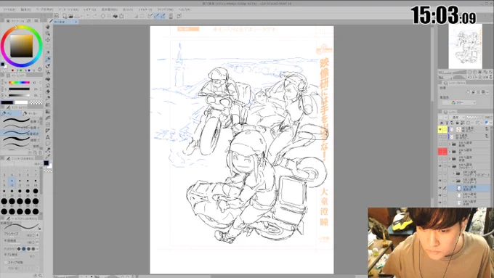Open the レイヤー menu
The width and height of the screenshot is (494, 278).
tap(89, 9)
